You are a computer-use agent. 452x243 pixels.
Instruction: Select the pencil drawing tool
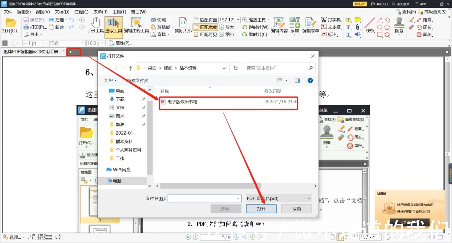(x=411, y=20)
